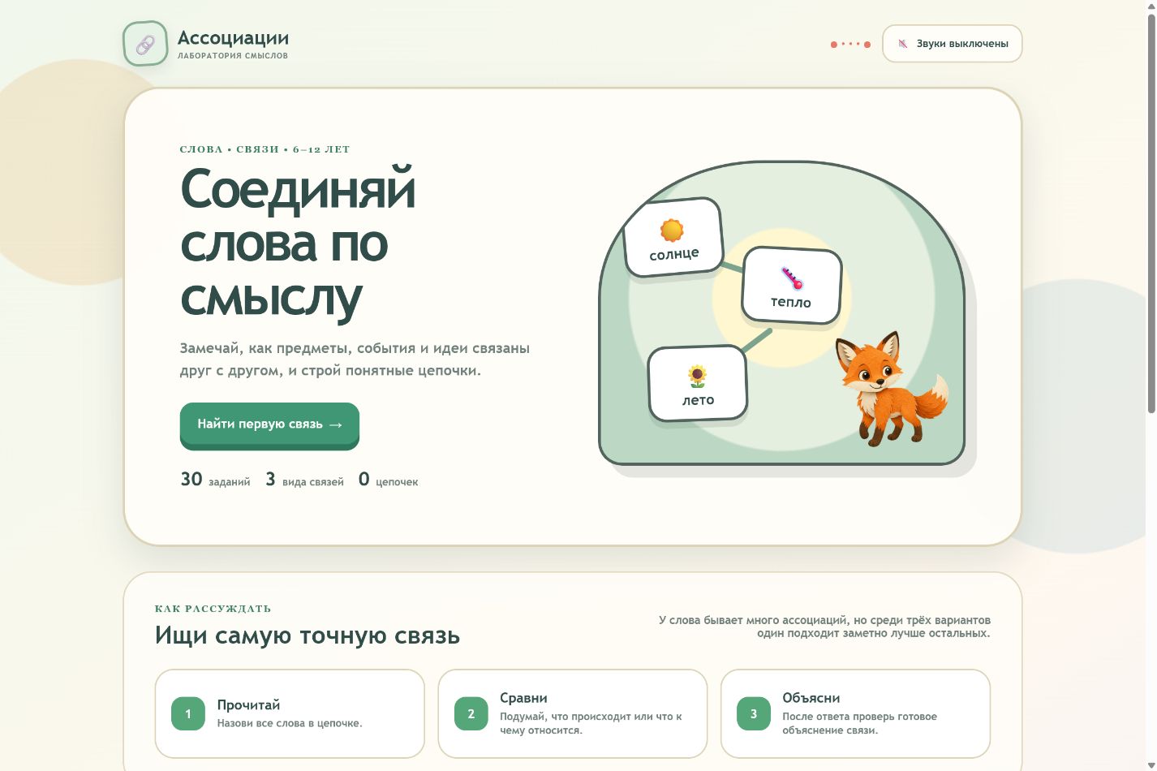Click the fox mascot illustration
This screenshot has height=771, width=1157.
point(891,388)
